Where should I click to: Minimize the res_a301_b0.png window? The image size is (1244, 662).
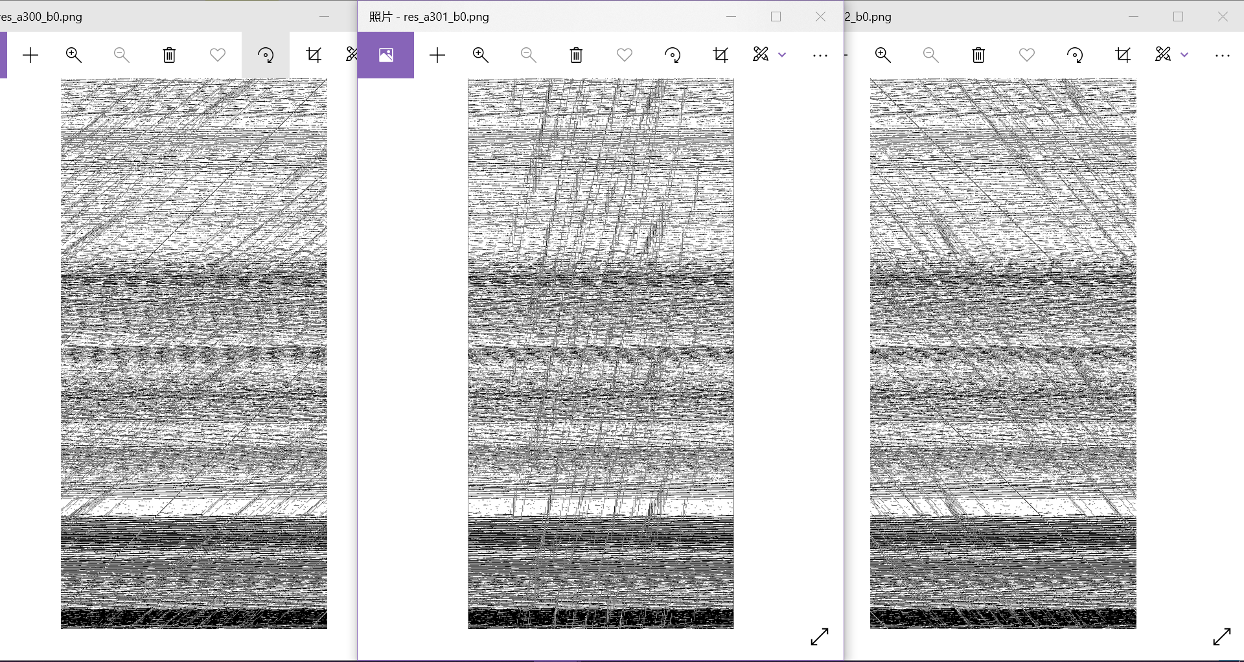pyautogui.click(x=731, y=17)
